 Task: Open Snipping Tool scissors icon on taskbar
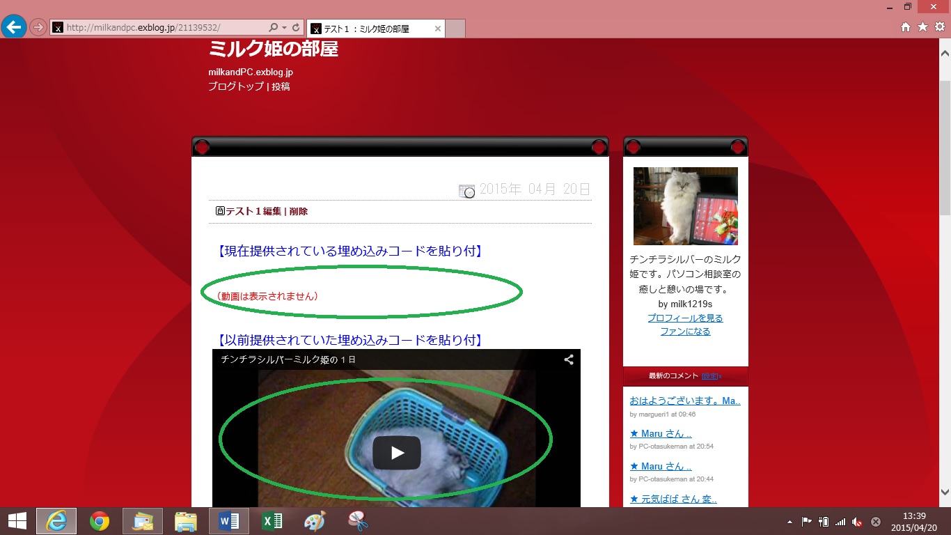[x=359, y=521]
